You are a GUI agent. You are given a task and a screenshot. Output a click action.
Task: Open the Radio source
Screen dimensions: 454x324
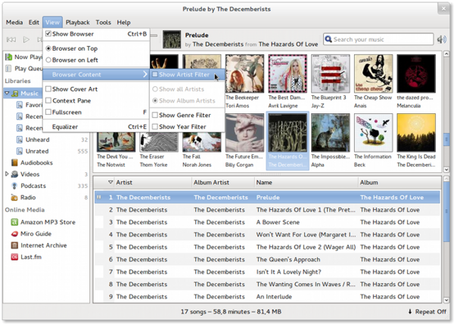[29, 197]
